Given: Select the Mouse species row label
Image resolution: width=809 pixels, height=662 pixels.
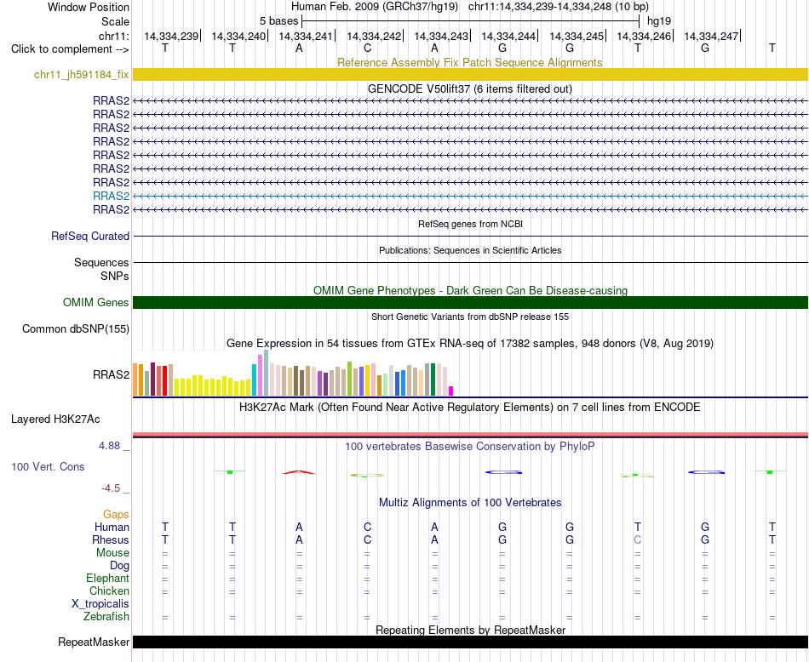Looking at the screenshot, I should coord(112,553).
